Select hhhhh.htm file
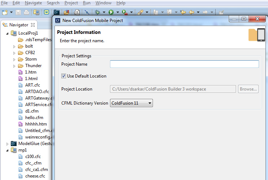The image size is (268, 180). click(x=32, y=124)
